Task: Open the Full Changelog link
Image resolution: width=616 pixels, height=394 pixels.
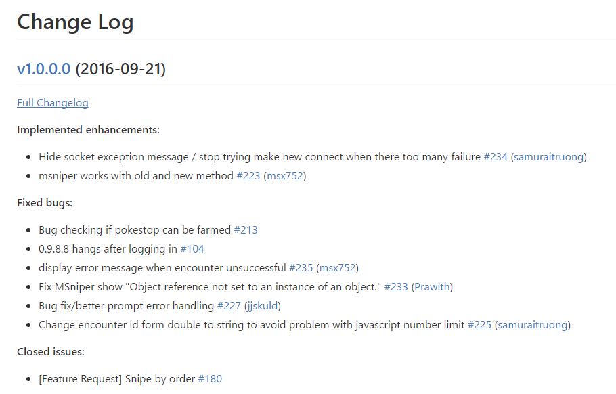Action: pyautogui.click(x=53, y=103)
